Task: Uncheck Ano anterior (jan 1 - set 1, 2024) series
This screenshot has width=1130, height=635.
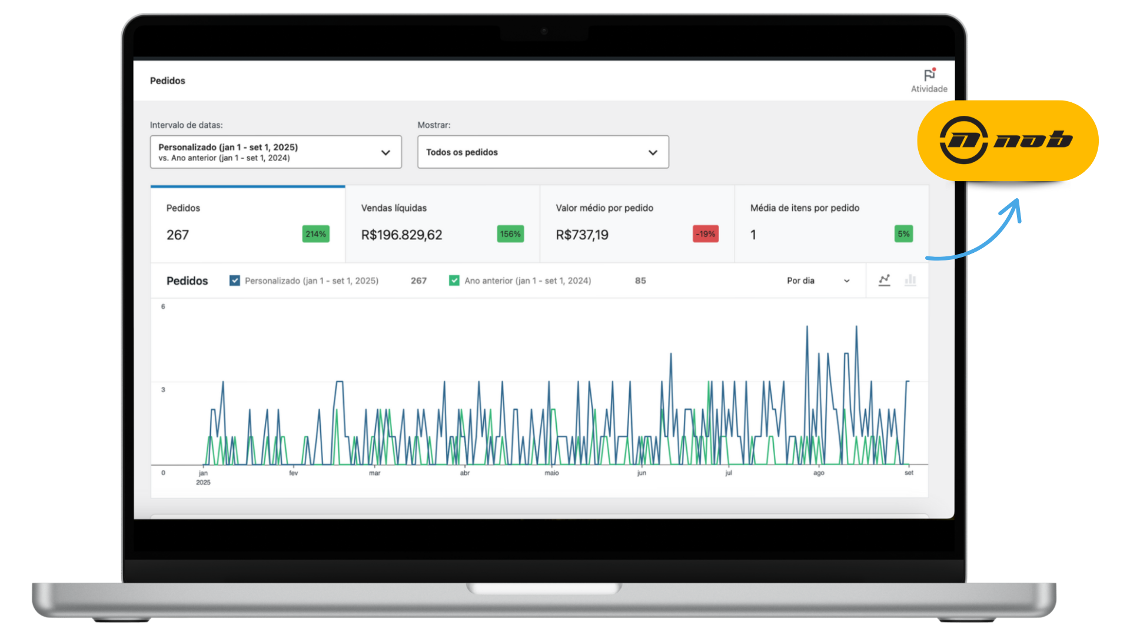Action: point(454,280)
